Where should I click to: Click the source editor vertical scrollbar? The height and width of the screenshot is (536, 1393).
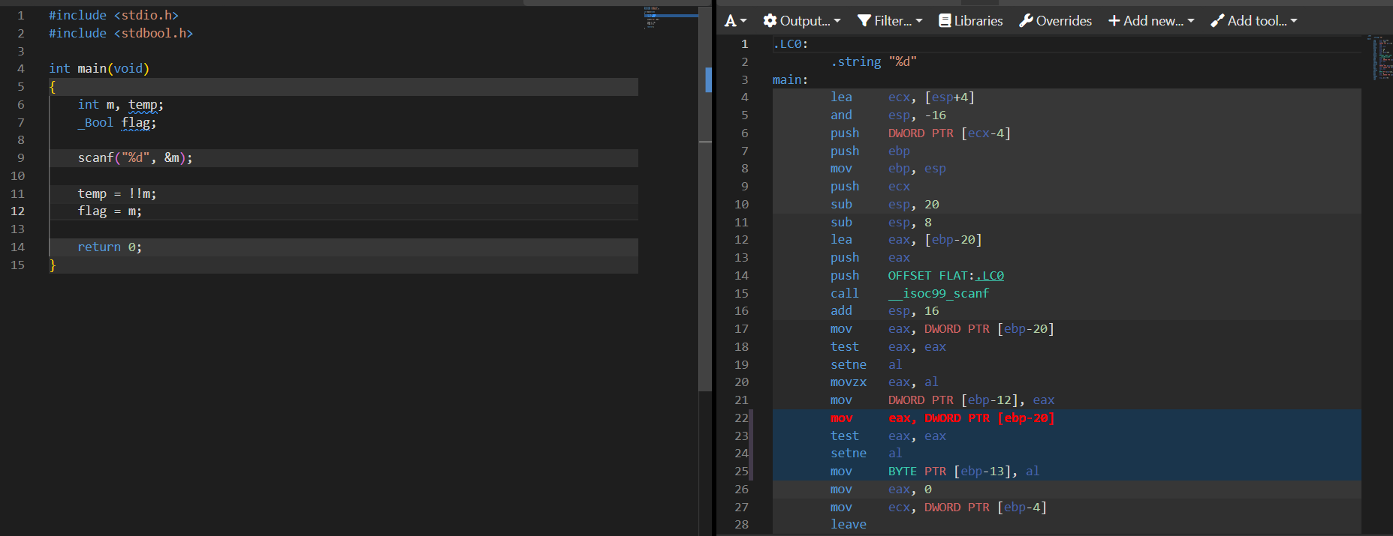coord(705,225)
